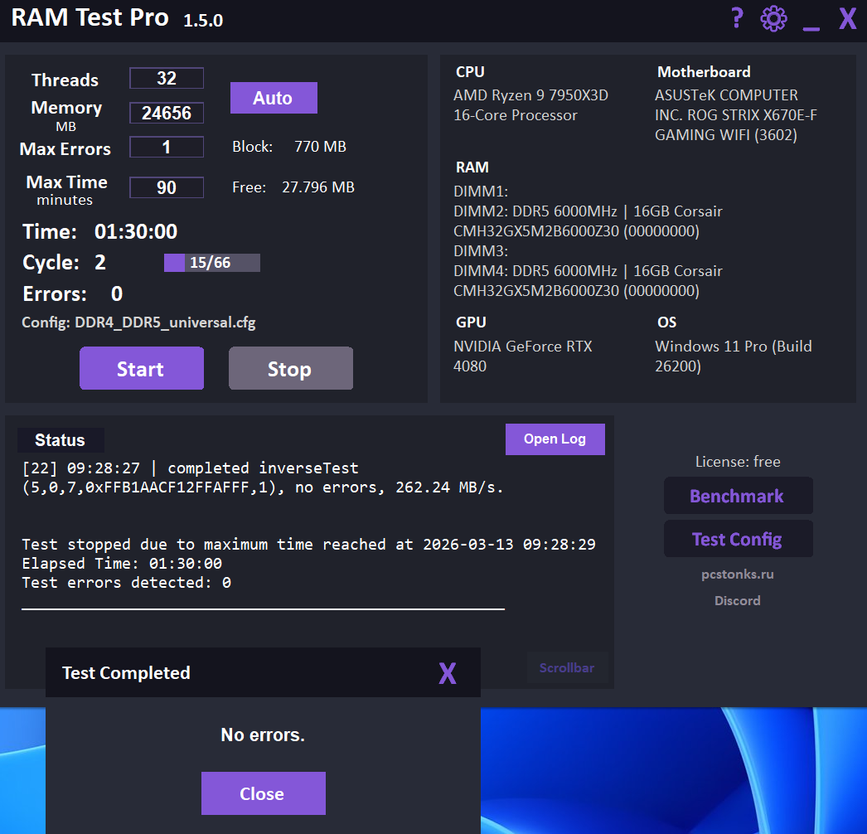Click the Close button in dialog
The image size is (867, 834).
click(264, 793)
